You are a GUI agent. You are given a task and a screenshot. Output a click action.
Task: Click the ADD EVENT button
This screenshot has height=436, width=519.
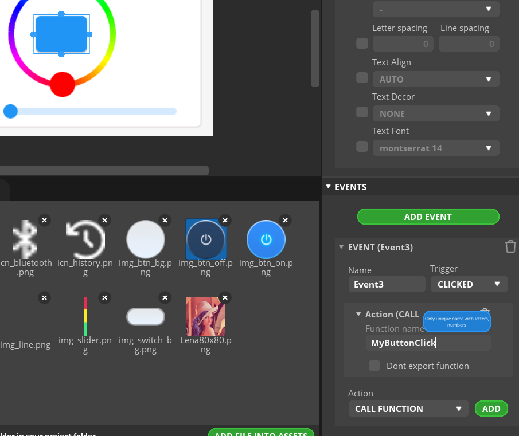coord(428,217)
